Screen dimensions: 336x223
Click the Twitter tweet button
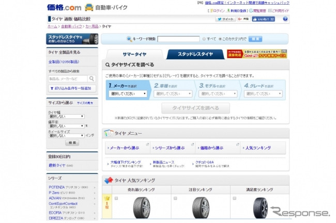point(225,19)
